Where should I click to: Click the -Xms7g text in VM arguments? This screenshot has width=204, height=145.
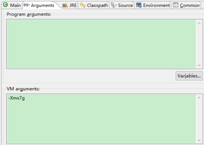pyautogui.click(x=17, y=98)
